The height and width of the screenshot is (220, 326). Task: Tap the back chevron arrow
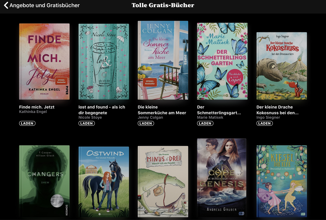pos(6,5)
